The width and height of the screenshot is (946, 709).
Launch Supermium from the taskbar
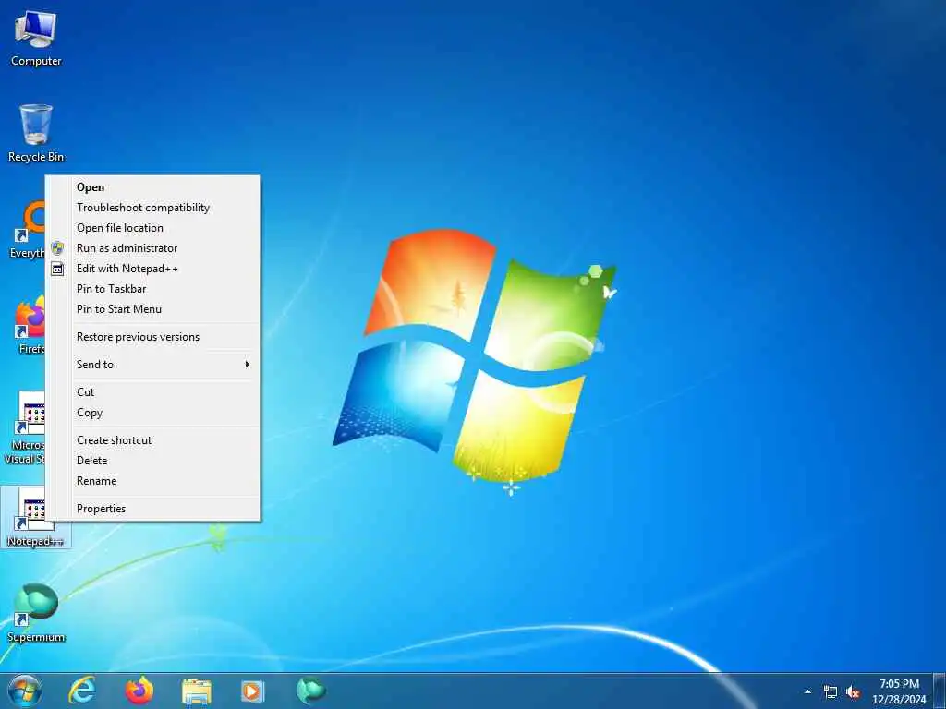coord(310,691)
